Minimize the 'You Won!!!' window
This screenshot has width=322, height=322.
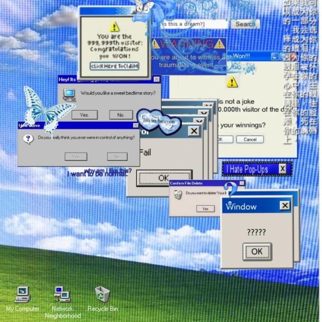point(275,56)
